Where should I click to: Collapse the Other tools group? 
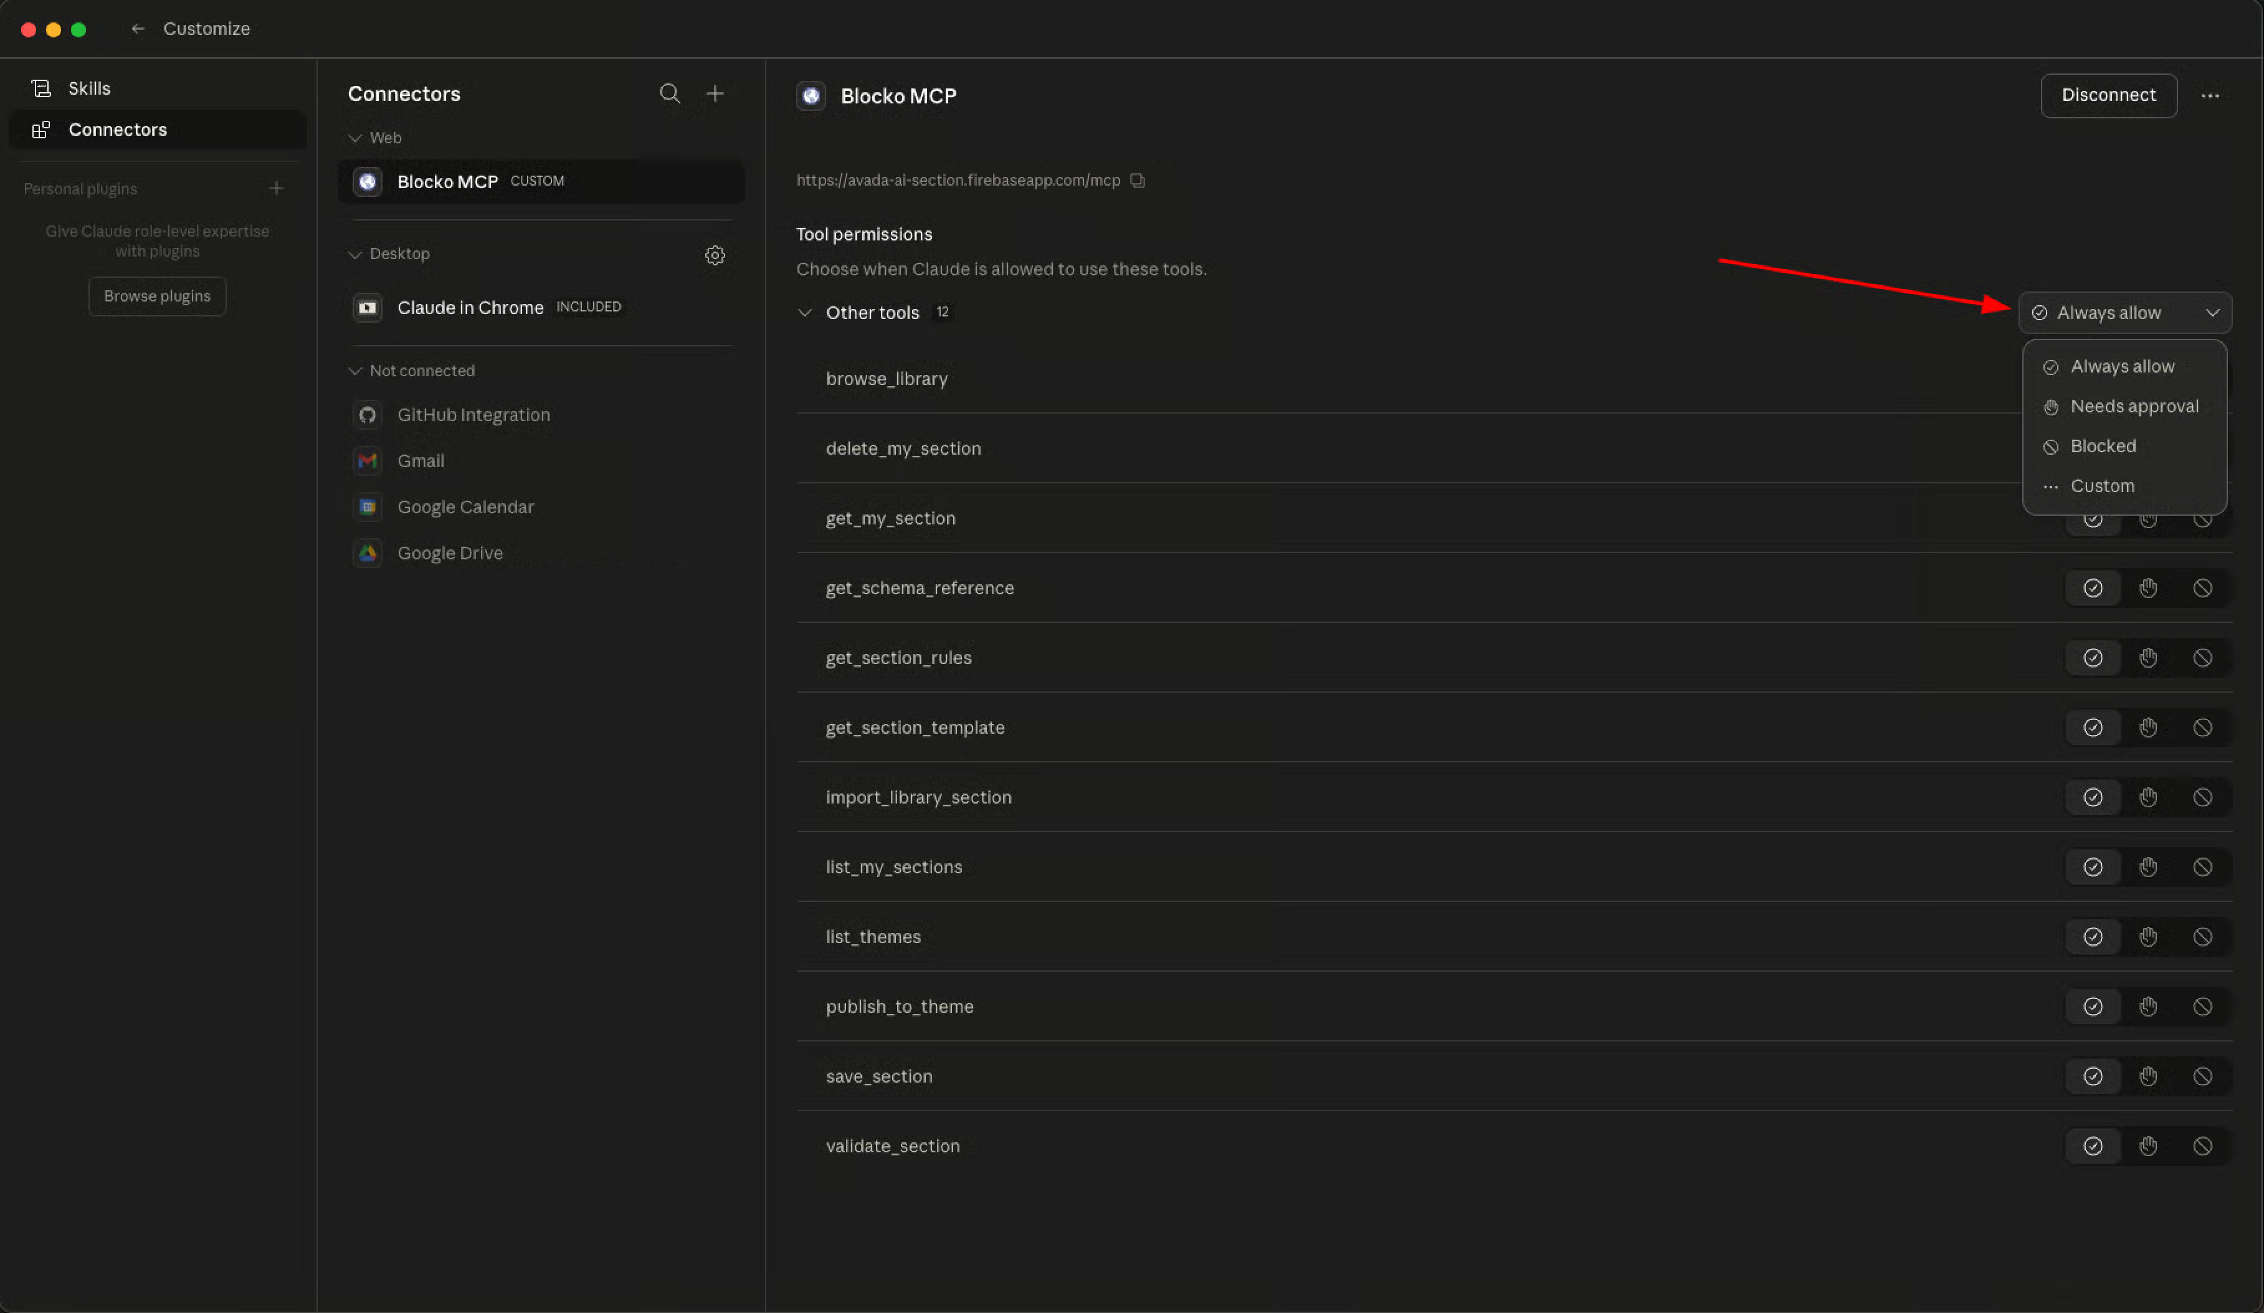click(x=805, y=313)
